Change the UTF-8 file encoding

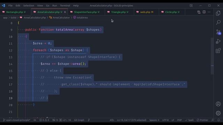[x=165, y=120]
